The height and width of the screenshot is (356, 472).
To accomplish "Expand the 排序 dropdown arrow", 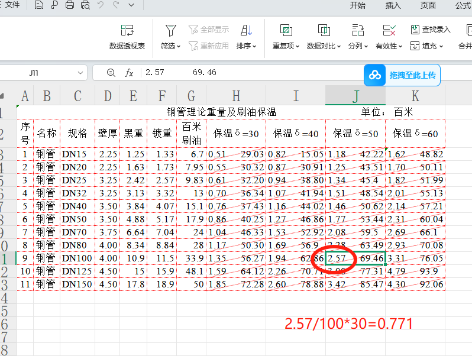I will tap(254, 46).
